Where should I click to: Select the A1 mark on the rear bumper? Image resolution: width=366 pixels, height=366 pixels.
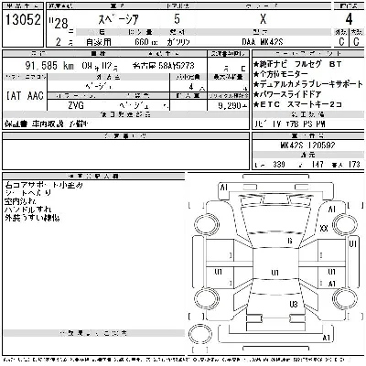click(327, 338)
